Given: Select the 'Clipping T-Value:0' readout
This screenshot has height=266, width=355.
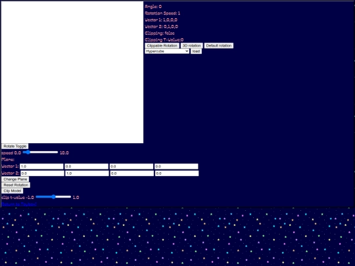Looking at the screenshot, I should 164,40.
